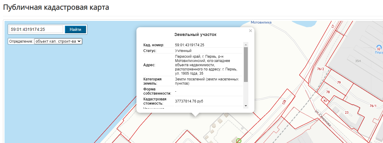
Task: Click the Найти search button
Action: pos(75,29)
